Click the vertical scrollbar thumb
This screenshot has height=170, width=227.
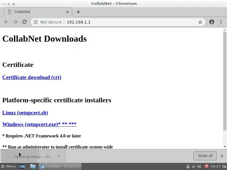click(x=225, y=81)
